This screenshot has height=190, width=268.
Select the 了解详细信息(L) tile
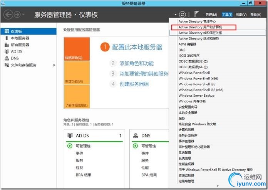coord(77,96)
